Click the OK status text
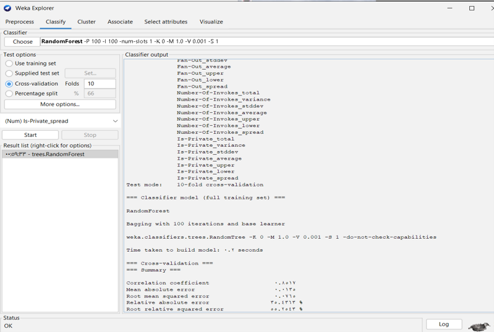The height and width of the screenshot is (332, 494). point(8,326)
